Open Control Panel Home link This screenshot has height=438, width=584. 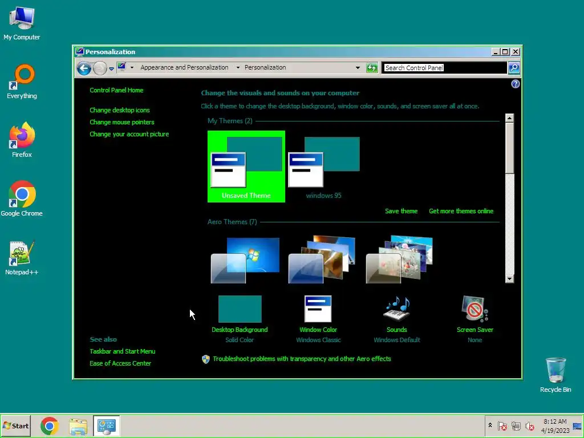tap(116, 90)
